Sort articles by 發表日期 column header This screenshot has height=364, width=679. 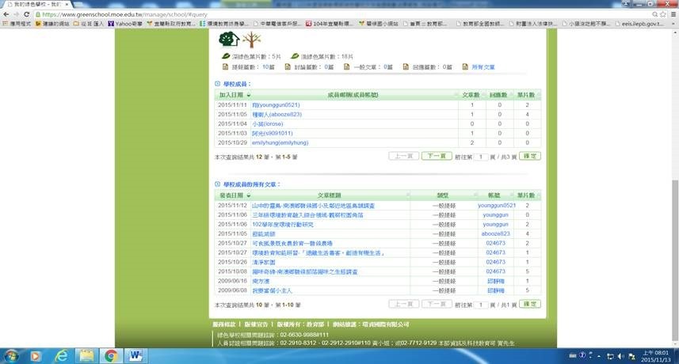[233, 195]
